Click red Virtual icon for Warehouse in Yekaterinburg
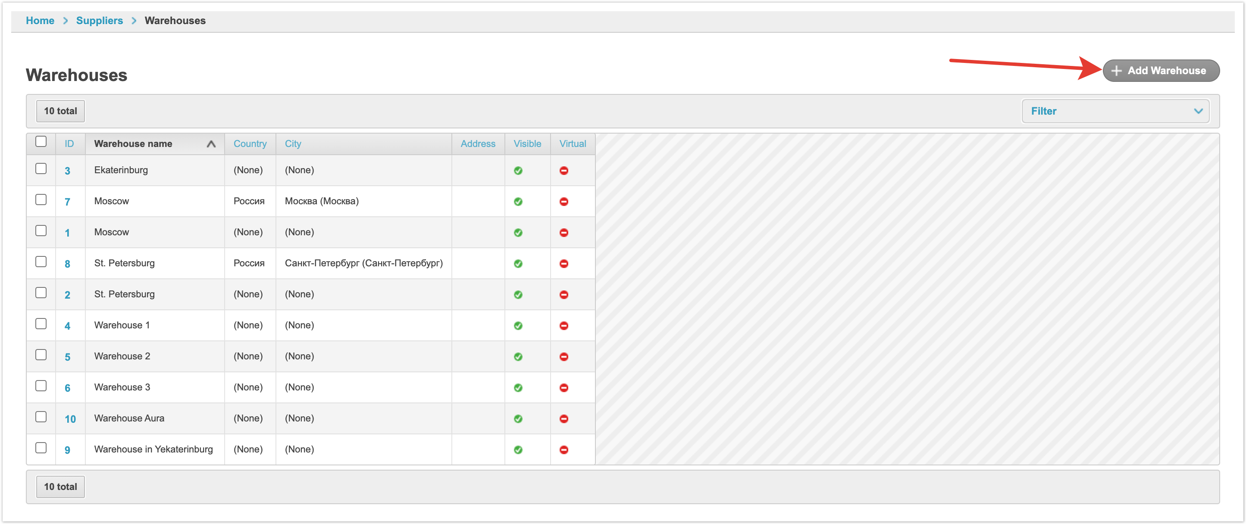The height and width of the screenshot is (524, 1246). click(564, 449)
